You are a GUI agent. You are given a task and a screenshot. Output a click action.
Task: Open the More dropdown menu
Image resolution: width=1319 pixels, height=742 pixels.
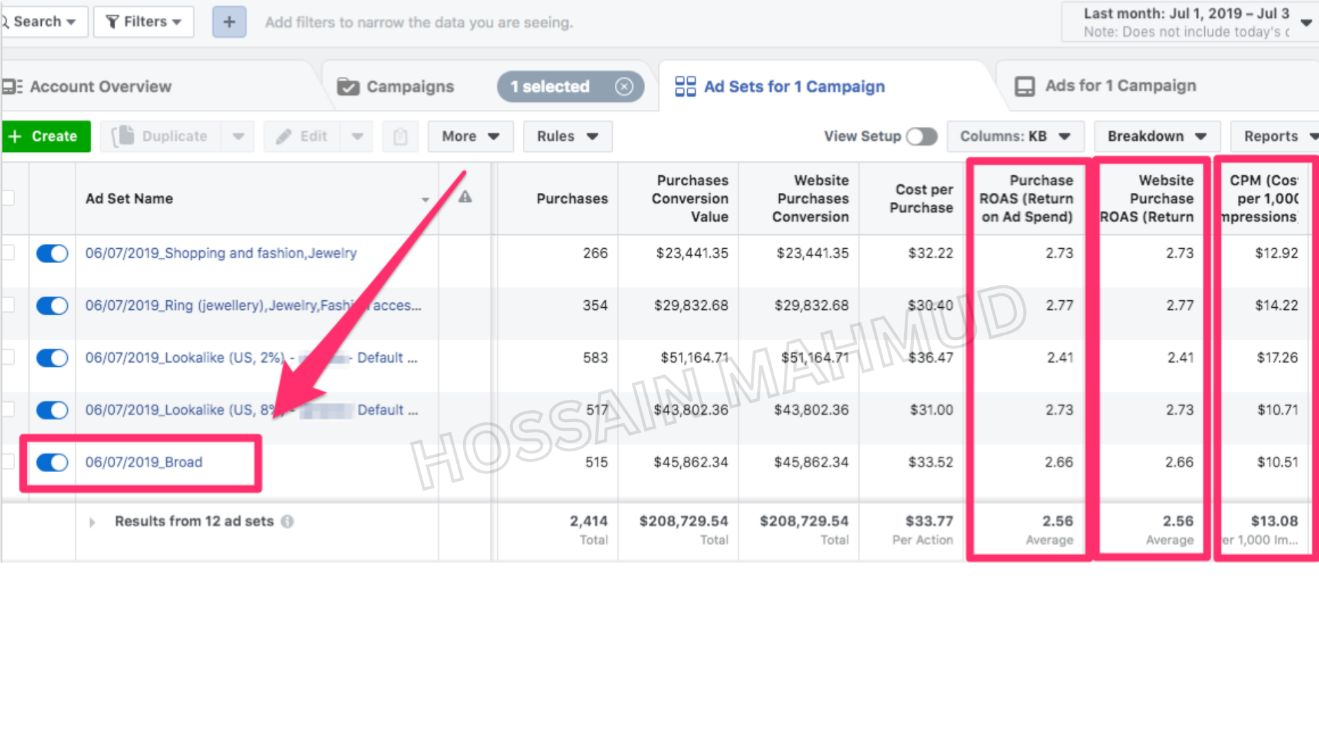(x=471, y=137)
